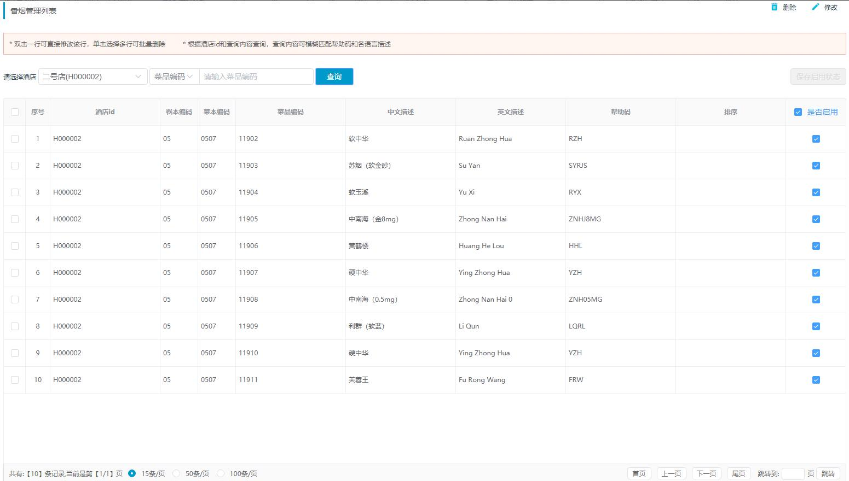The height and width of the screenshot is (481, 849).
Task: Click the 保存启用状态 button
Action: click(x=818, y=77)
